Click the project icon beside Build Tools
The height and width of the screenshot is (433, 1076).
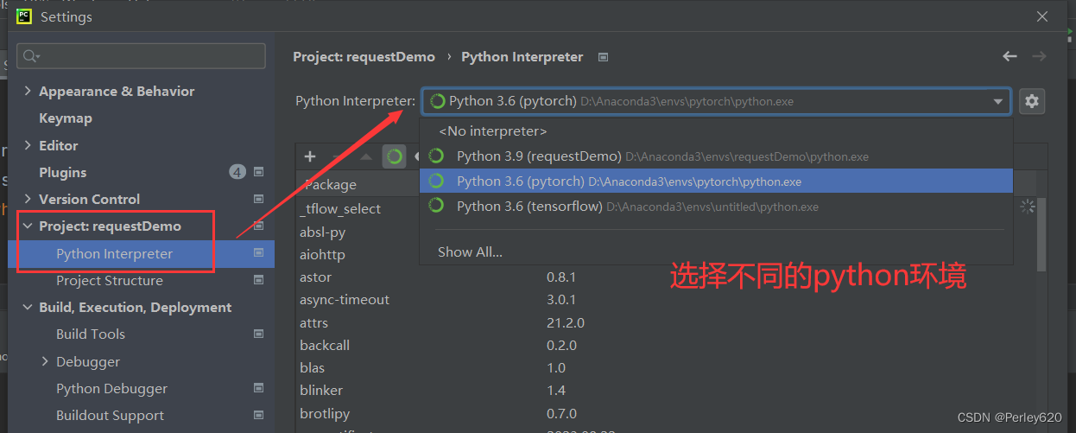point(258,334)
